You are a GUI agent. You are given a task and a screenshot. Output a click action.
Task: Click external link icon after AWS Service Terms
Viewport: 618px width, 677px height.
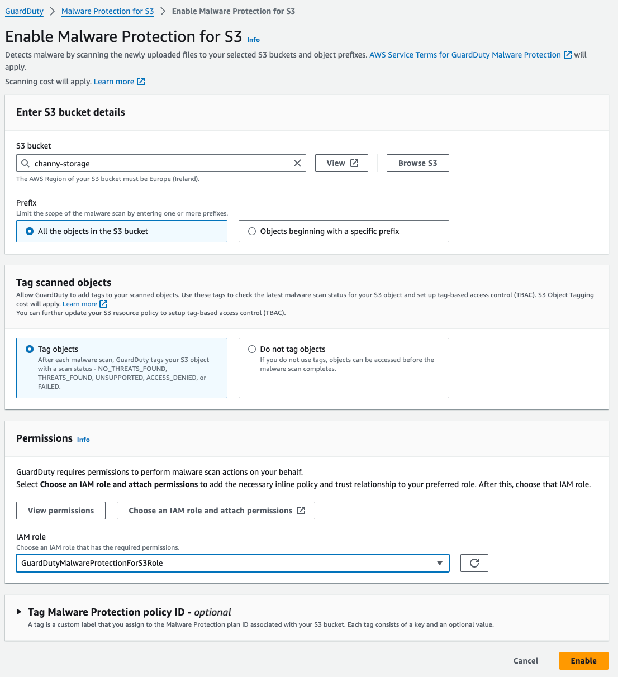pyautogui.click(x=568, y=55)
